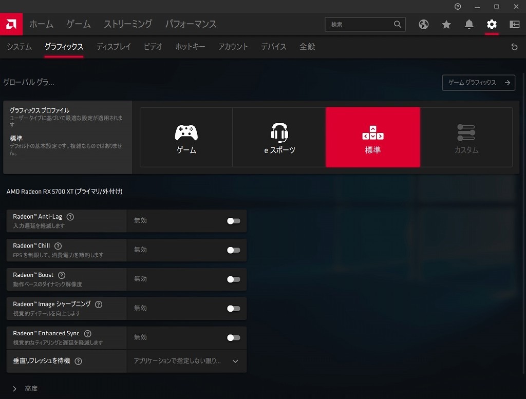Open the web browser globe icon
This screenshot has height=399, width=526.
click(423, 24)
